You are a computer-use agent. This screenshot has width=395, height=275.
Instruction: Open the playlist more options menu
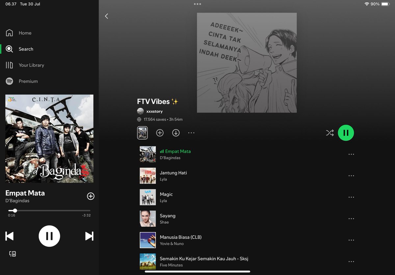[x=191, y=133]
